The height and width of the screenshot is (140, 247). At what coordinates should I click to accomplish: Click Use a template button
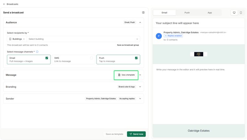(x=126, y=75)
